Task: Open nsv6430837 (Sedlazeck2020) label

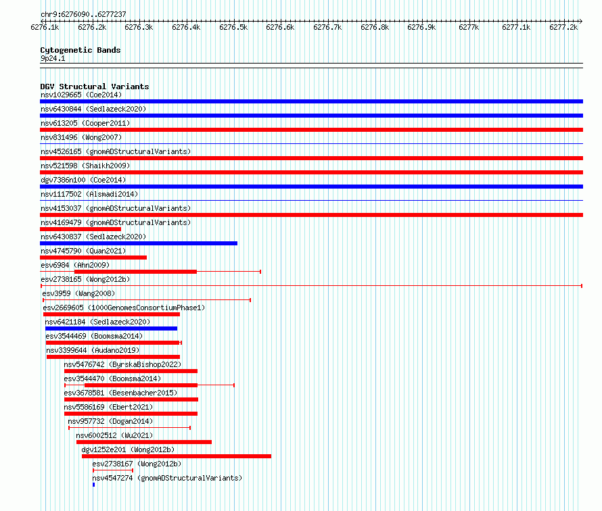Action: [93, 237]
